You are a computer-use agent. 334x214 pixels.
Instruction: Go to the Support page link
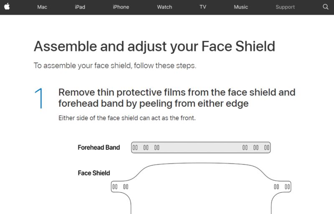click(285, 7)
